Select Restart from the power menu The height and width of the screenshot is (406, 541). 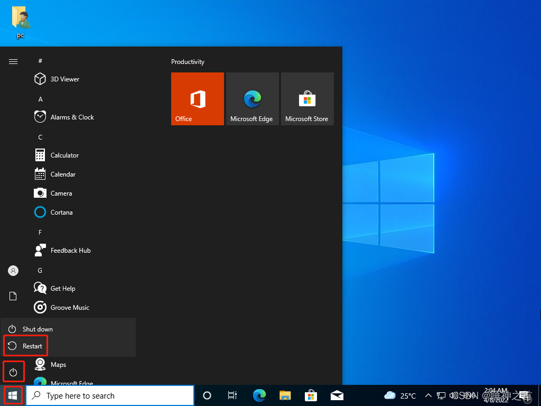point(68,346)
